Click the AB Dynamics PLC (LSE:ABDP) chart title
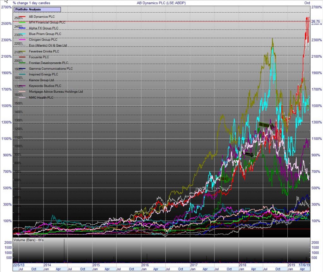The width and height of the screenshot is (323, 272). 161,3
